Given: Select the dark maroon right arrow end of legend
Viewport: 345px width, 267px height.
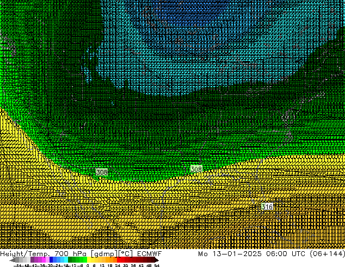Looking at the screenshot, I should (x=156, y=260).
